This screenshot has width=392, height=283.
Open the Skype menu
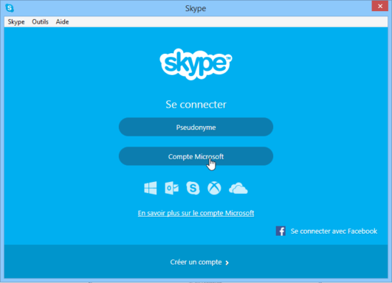click(x=16, y=22)
